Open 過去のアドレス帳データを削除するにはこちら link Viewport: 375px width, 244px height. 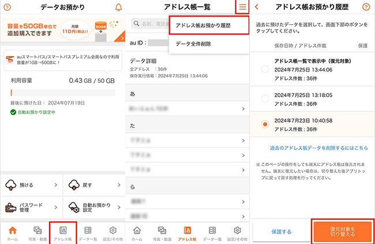point(319,148)
